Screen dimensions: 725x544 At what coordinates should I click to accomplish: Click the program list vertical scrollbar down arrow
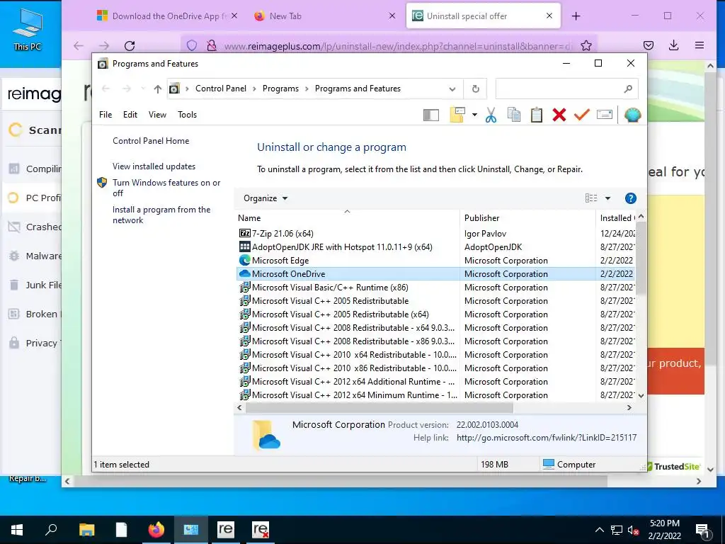[x=641, y=395]
